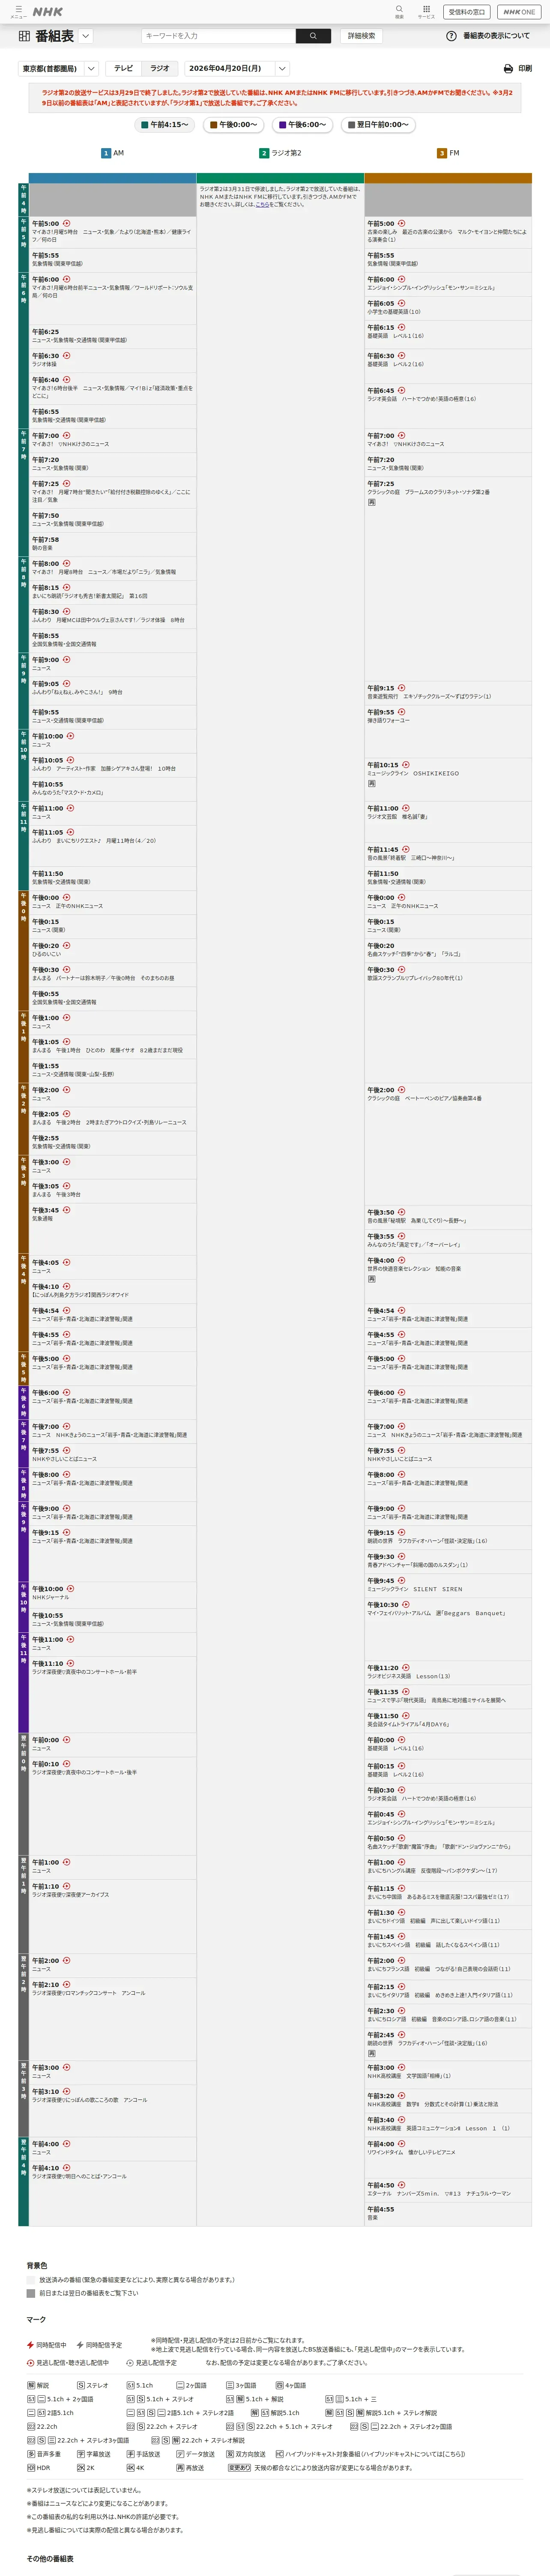Jump to the 翌日午前0:00〜 time slot

click(x=378, y=125)
